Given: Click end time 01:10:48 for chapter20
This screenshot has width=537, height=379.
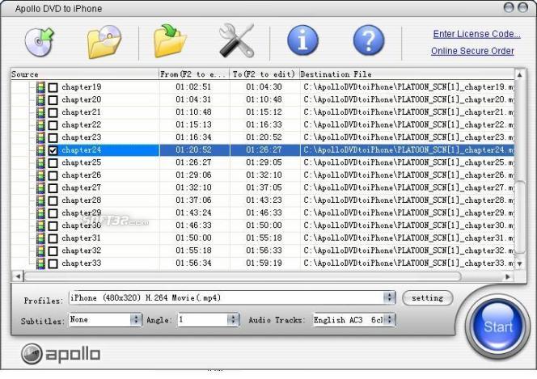Looking at the screenshot, I should 264,99.
